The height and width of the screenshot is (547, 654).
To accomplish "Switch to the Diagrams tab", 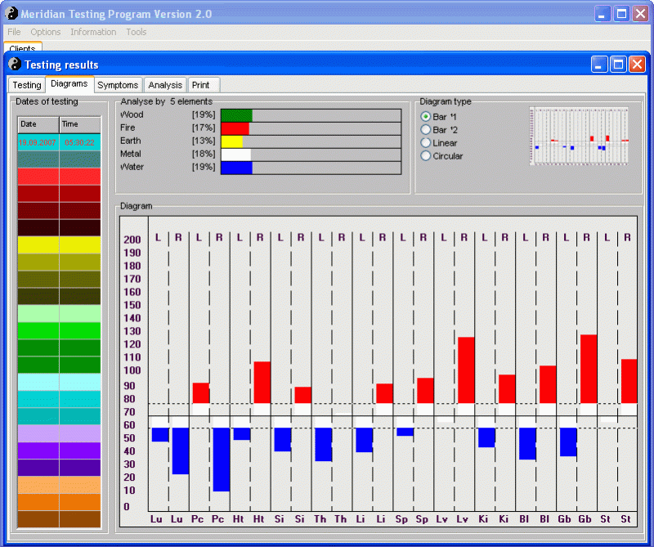I will (69, 83).
